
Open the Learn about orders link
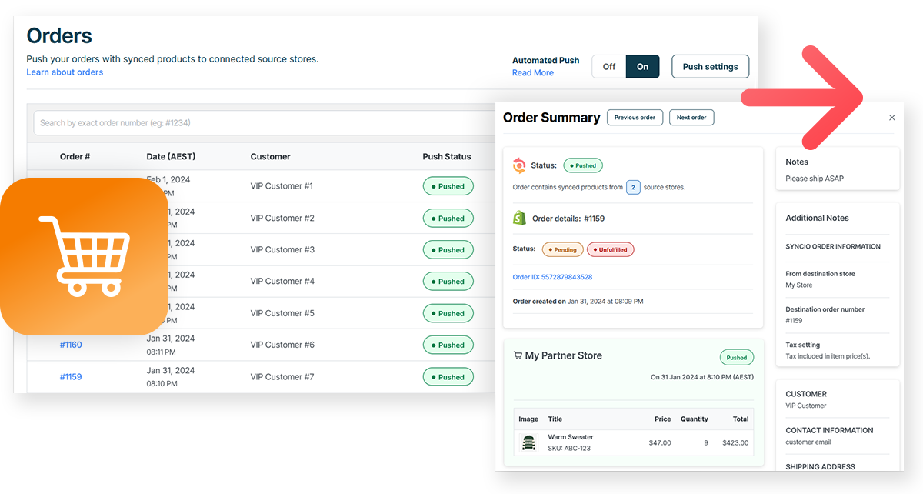click(x=64, y=72)
